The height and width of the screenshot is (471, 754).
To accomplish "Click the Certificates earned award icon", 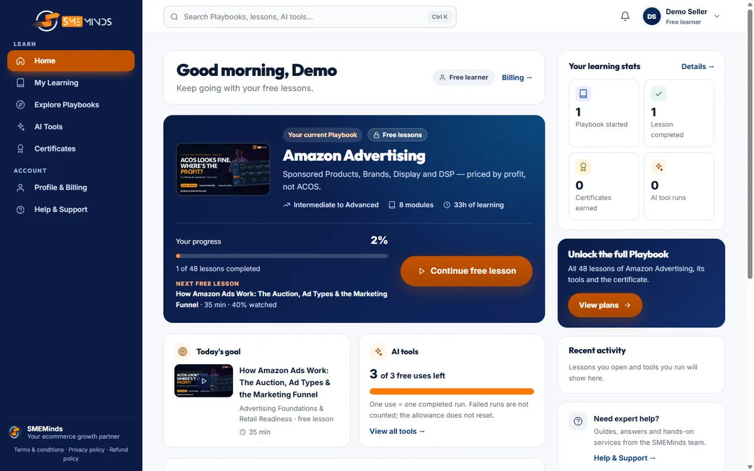I will coord(583,167).
